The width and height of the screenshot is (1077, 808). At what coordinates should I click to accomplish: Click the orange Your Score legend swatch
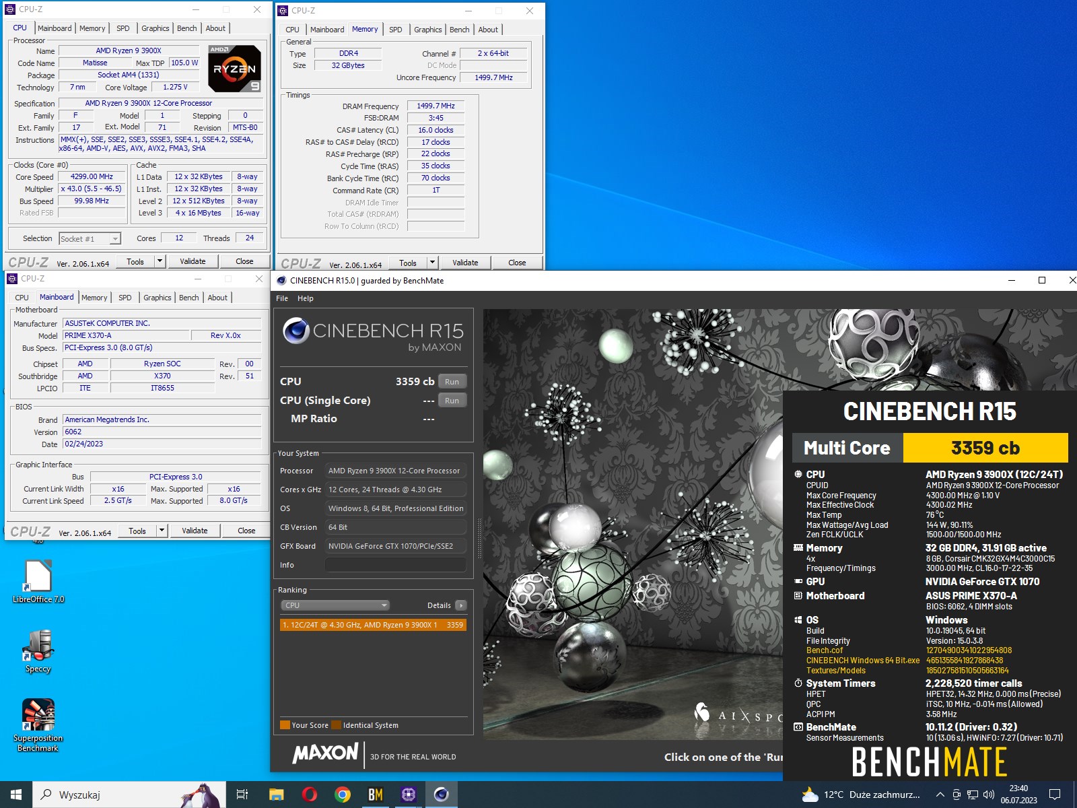(285, 725)
